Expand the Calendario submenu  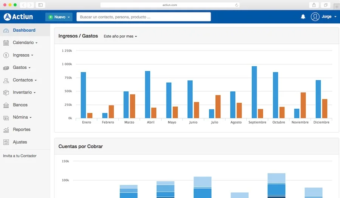[36, 43]
